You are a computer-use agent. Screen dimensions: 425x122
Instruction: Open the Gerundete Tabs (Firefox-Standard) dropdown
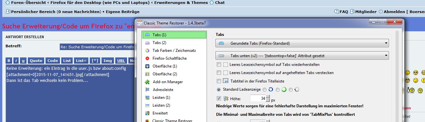302,43
